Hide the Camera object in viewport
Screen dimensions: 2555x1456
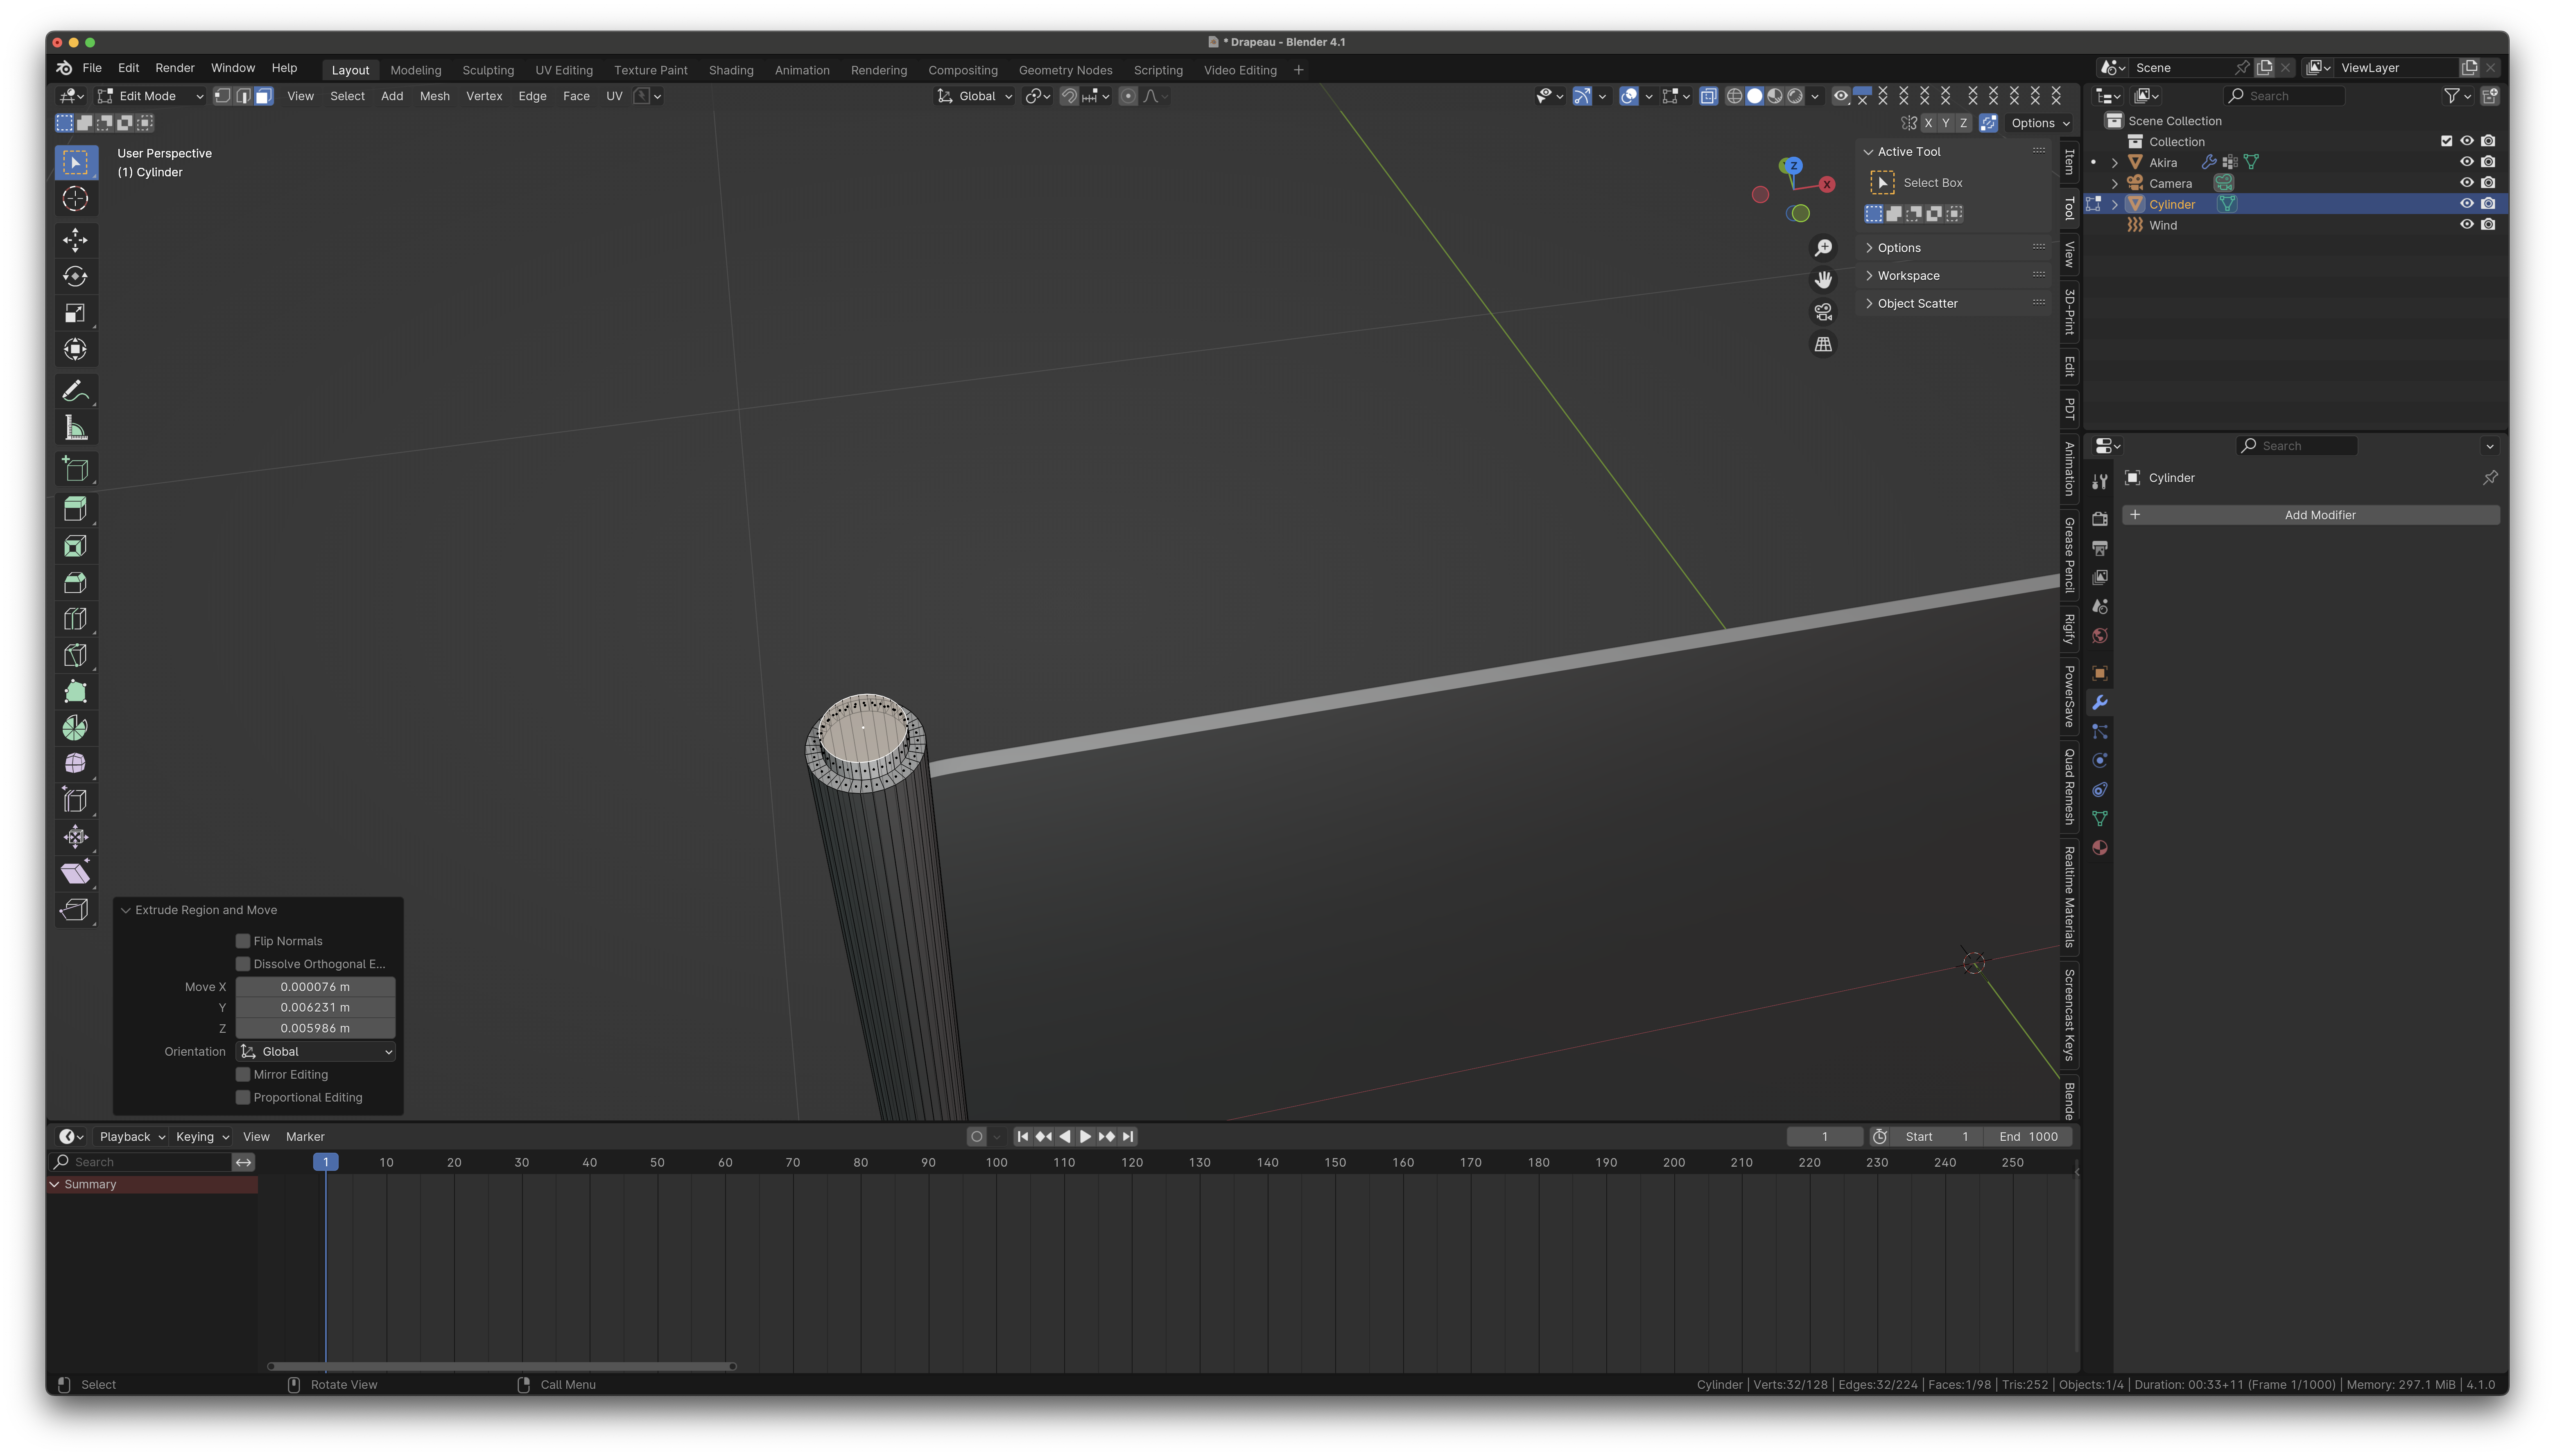click(x=2466, y=183)
